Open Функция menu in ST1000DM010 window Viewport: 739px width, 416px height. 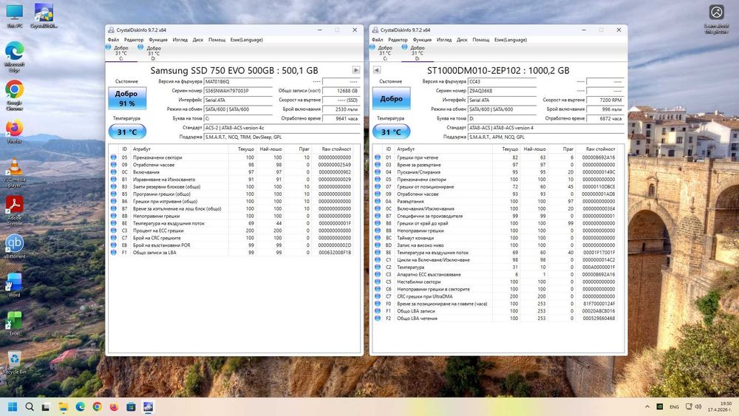pos(422,40)
